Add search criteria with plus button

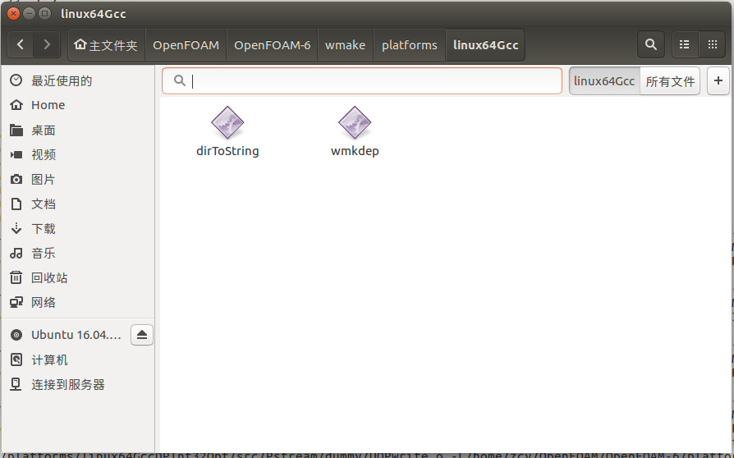point(718,80)
